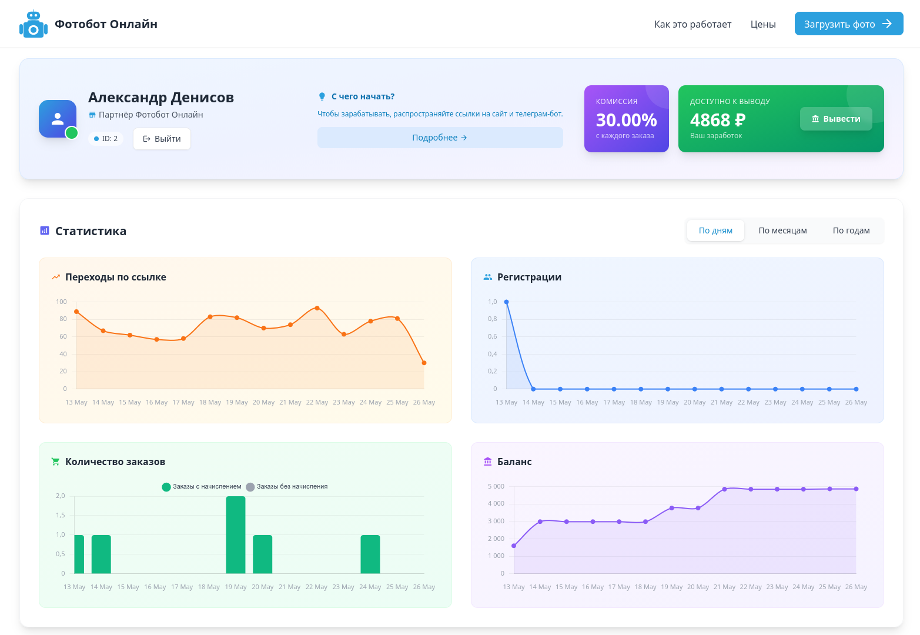Click the shopping cart icon by Количество заказов
920x635 pixels.
[x=56, y=462]
